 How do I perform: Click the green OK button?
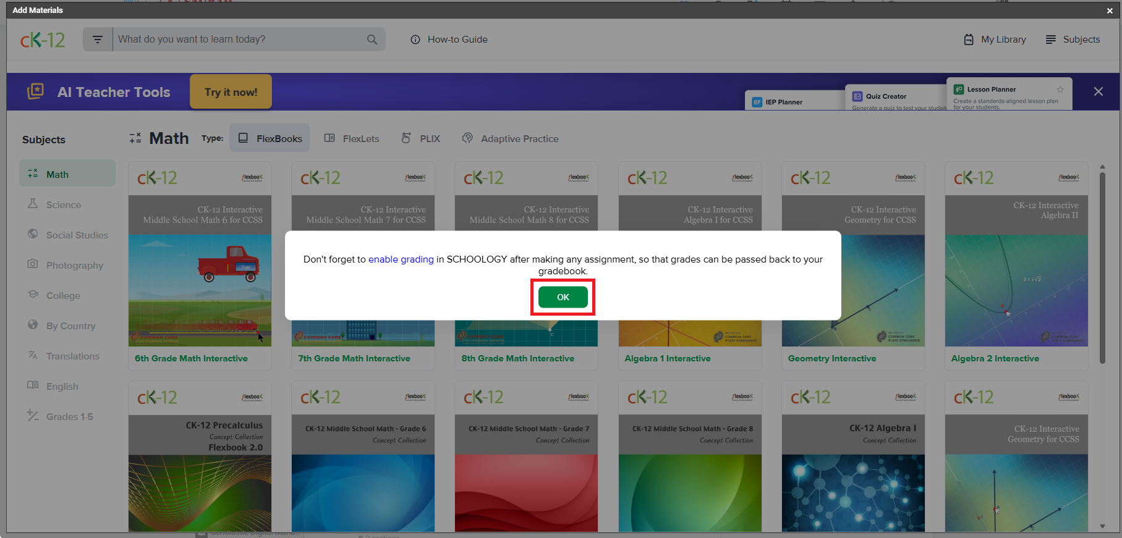coord(563,297)
